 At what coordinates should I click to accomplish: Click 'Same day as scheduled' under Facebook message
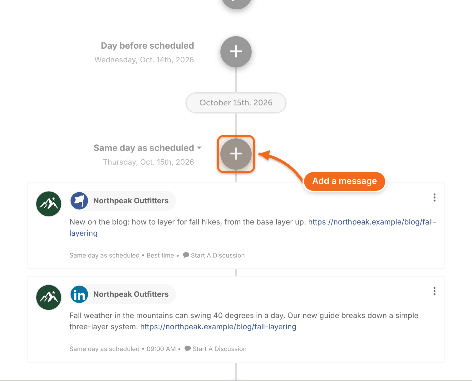point(105,255)
